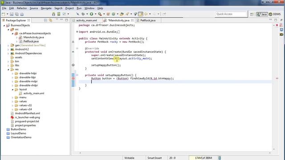
Task: Collapse the src folder node
Action: coord(8,29)
